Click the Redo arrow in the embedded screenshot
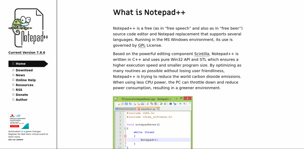The image size is (304, 149). coord(165,104)
